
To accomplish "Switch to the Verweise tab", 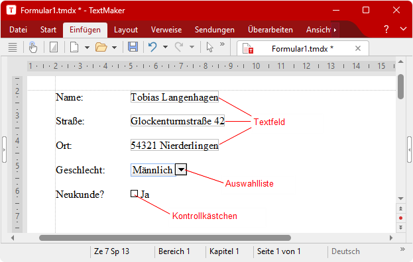I will point(166,30).
